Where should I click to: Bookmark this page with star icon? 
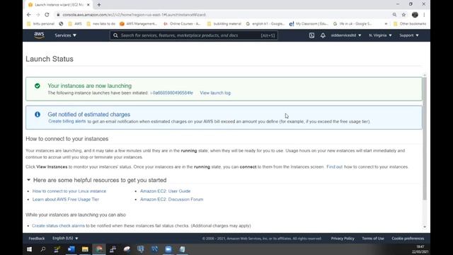(x=403, y=15)
